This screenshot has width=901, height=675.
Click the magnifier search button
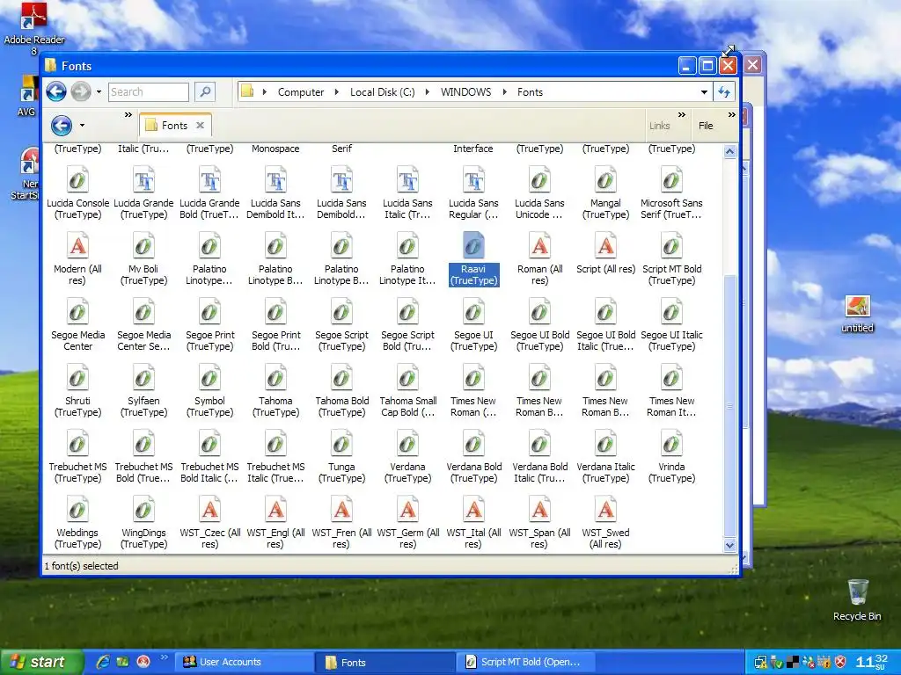[204, 91]
